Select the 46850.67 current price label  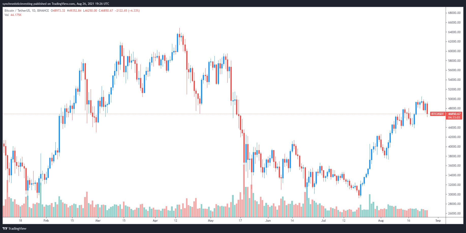(454, 114)
